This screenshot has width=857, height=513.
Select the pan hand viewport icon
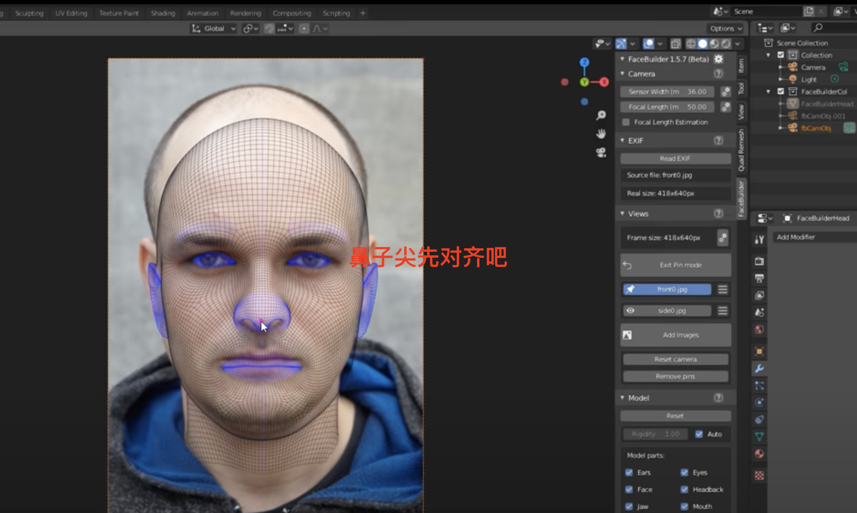point(601,134)
